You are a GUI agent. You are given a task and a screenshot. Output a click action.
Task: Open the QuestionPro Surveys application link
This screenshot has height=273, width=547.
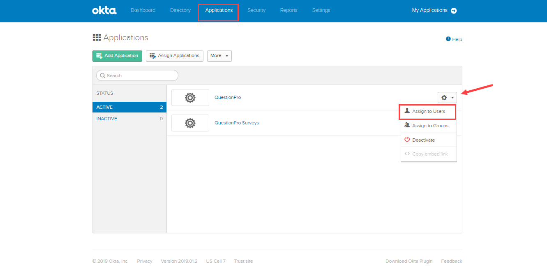(x=237, y=123)
